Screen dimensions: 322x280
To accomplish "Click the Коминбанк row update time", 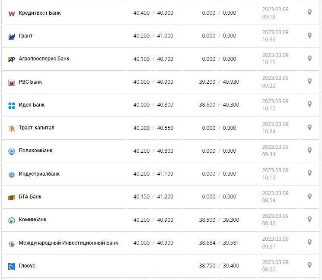I will tap(275, 220).
